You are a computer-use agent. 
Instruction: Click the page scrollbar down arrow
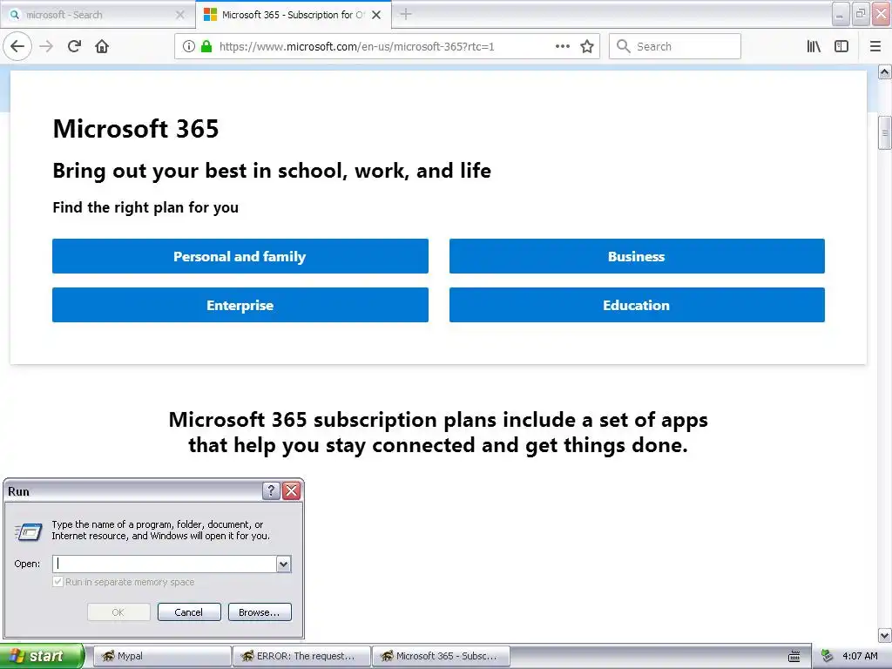pyautogui.click(x=884, y=635)
